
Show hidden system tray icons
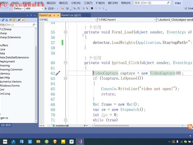tap(169, 142)
